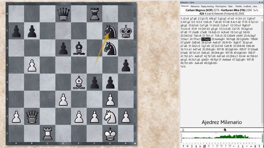The height and width of the screenshot is (148, 264).
Task: Click the red X delete variation icon
Action: tap(188, 146)
